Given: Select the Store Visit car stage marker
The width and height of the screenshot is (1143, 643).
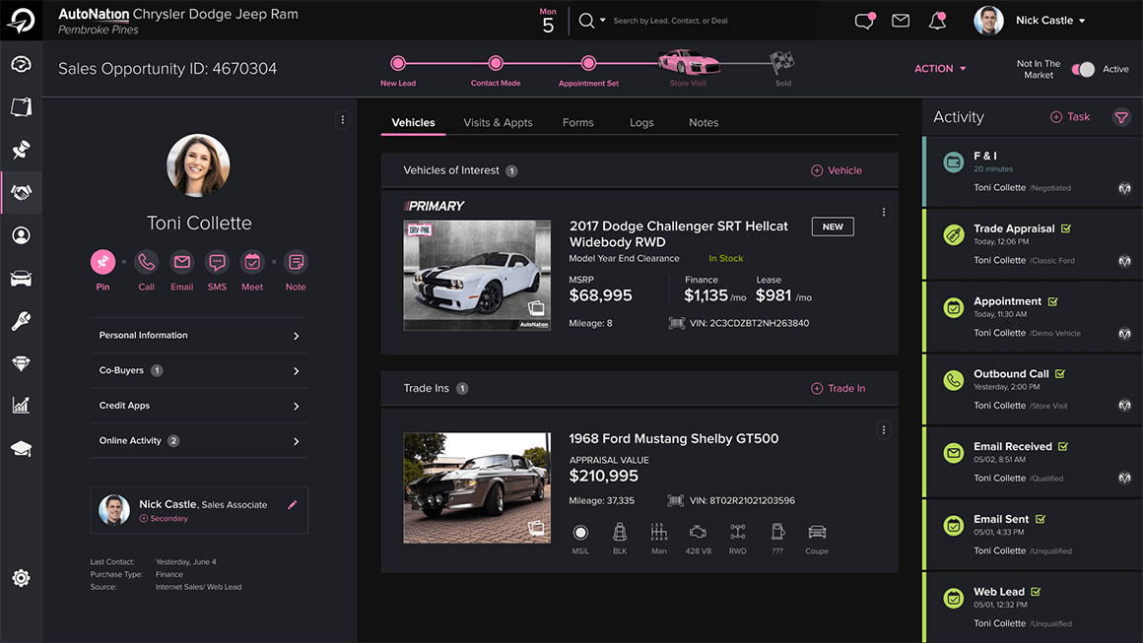Looking at the screenshot, I should pyautogui.click(x=688, y=62).
